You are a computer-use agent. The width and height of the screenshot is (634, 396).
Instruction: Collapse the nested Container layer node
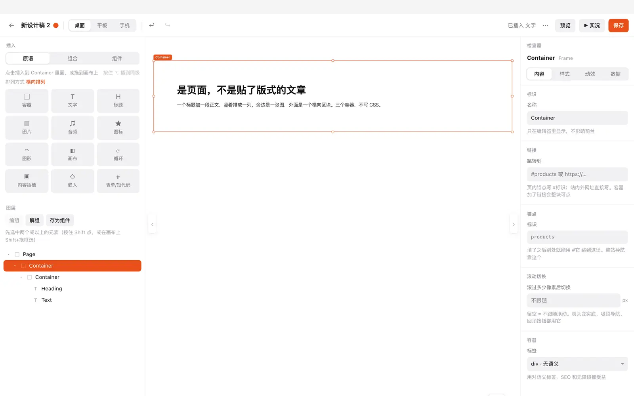tap(21, 277)
